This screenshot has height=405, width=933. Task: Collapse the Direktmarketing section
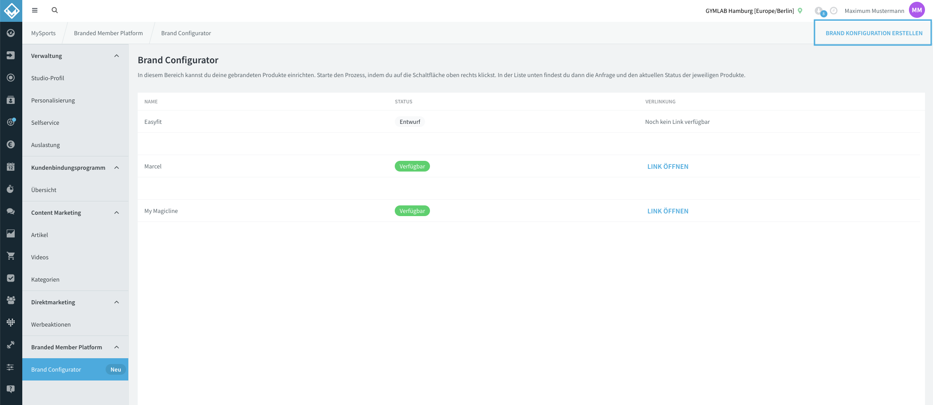pyautogui.click(x=117, y=302)
